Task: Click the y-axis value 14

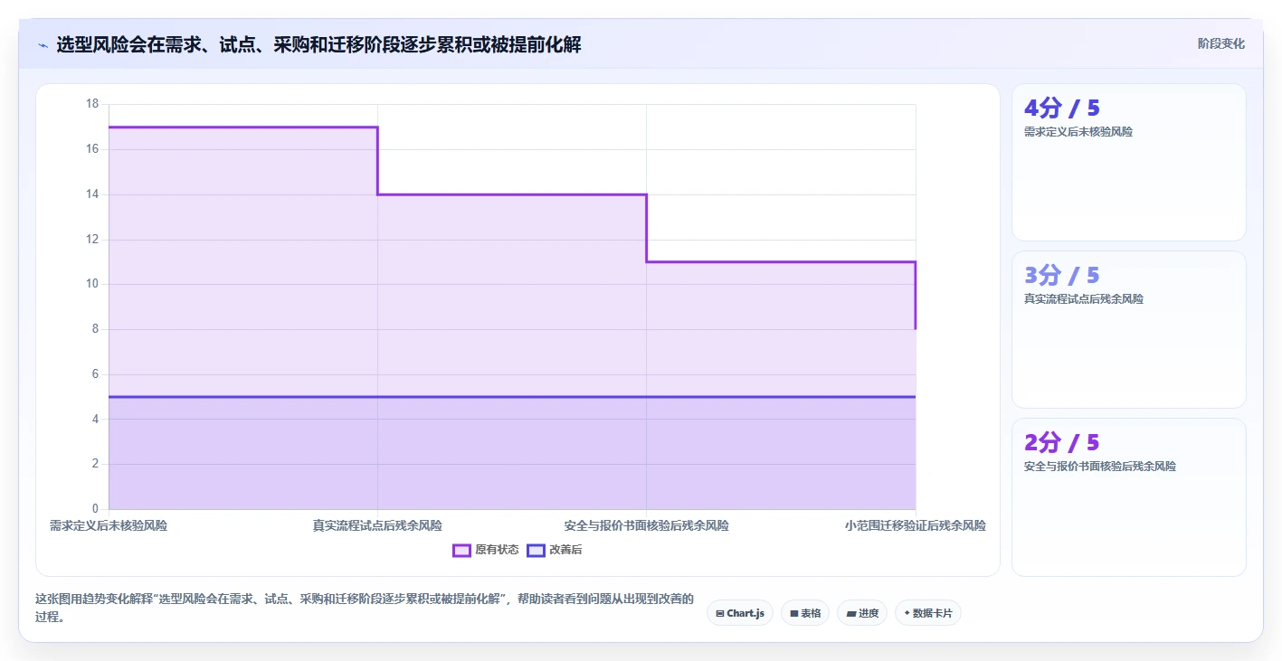Action: click(91, 194)
